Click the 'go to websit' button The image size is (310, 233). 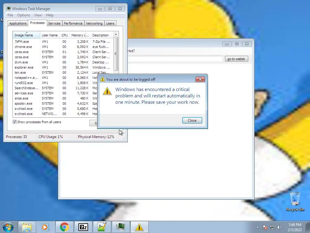[236, 59]
